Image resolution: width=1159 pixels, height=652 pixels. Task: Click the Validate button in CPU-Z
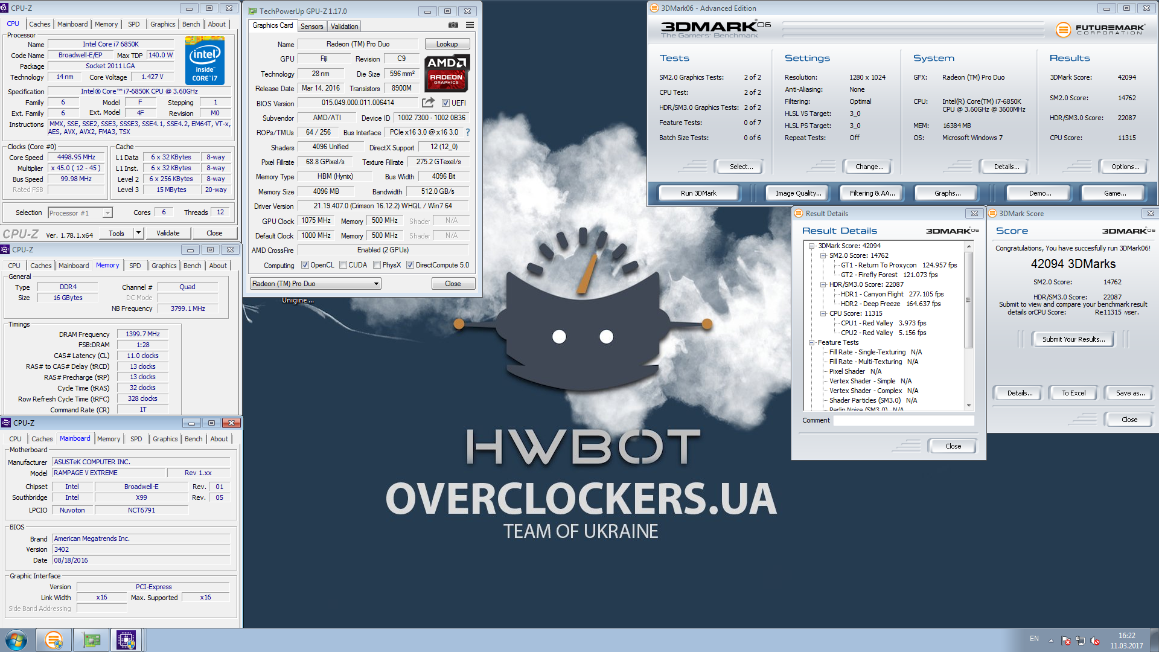168,233
